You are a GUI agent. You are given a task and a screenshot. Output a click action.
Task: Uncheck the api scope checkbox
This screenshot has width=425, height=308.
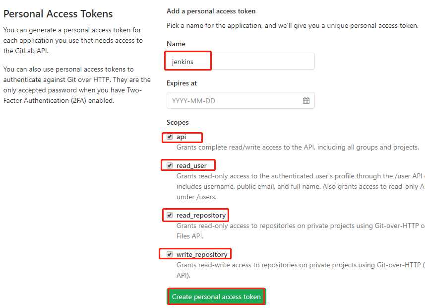click(170, 137)
